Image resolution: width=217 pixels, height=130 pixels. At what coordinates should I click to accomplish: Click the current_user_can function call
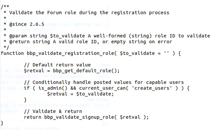102,88
